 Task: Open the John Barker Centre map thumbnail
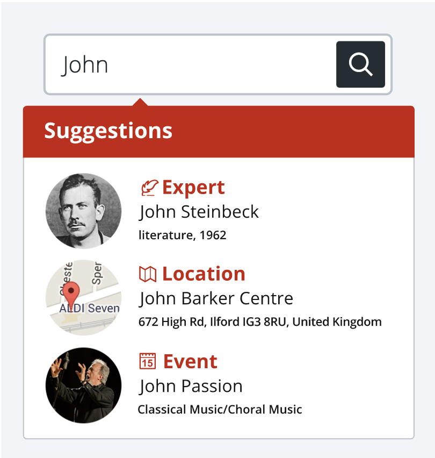pos(84,298)
